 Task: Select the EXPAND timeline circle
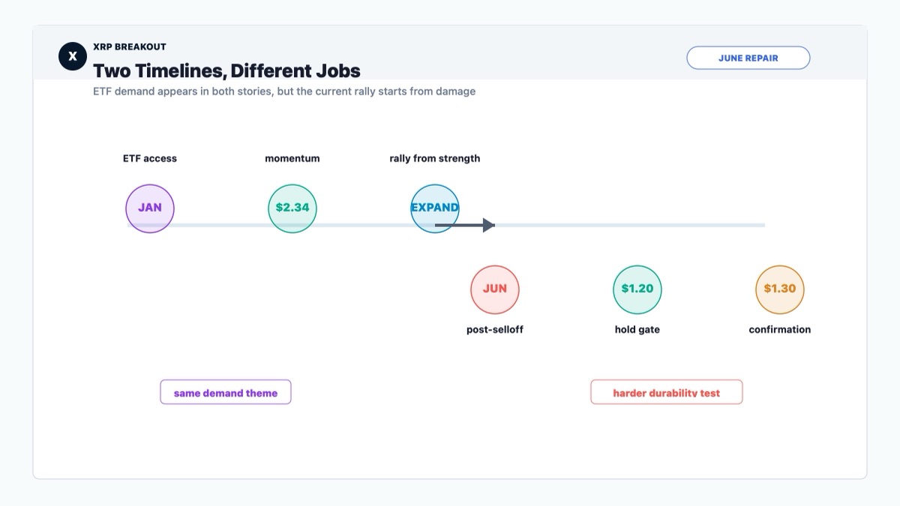coord(435,208)
